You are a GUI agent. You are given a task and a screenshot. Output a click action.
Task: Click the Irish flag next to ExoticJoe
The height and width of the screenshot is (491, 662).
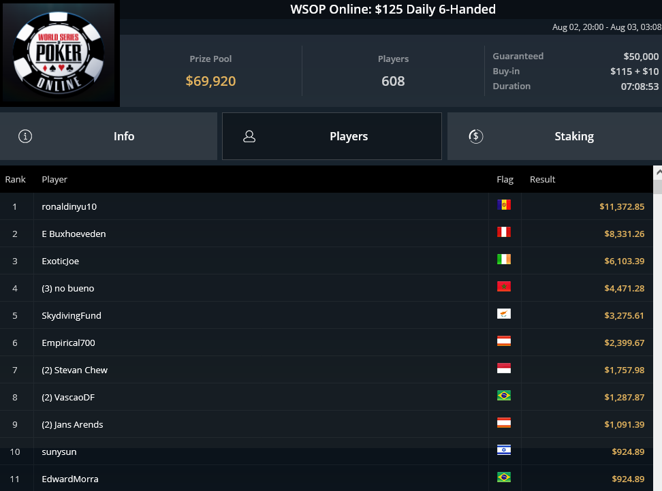coord(504,259)
